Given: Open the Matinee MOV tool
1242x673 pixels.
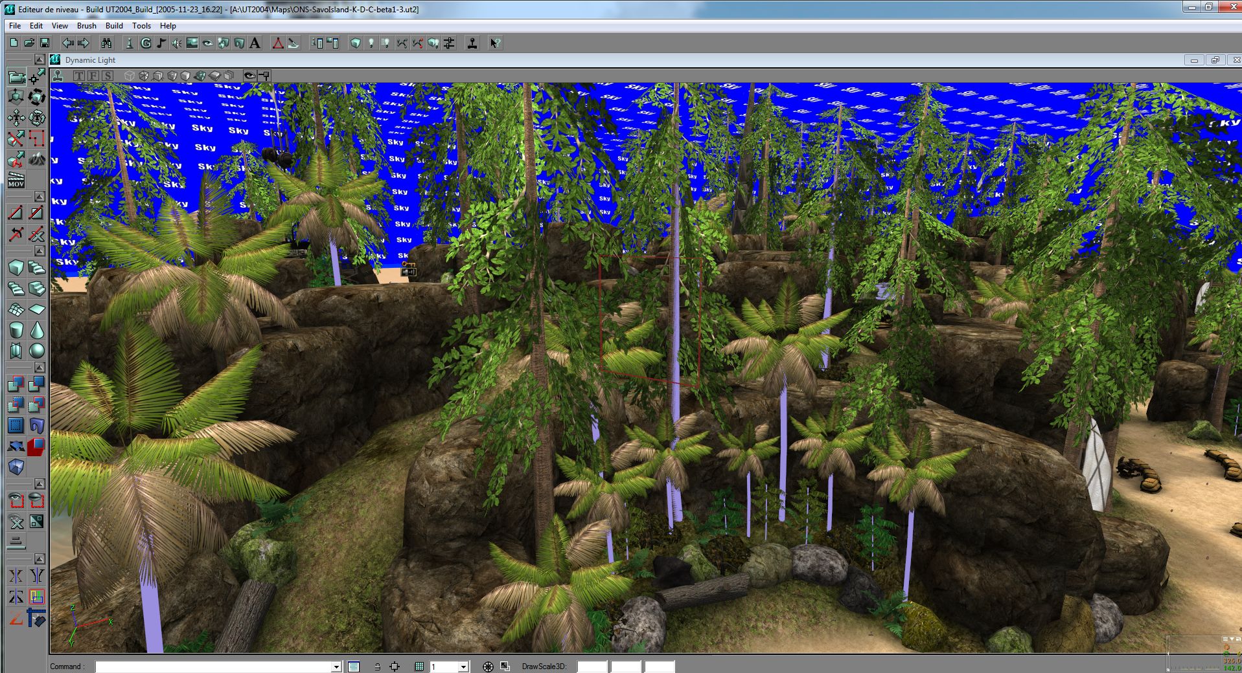Looking at the screenshot, I should point(16,181).
